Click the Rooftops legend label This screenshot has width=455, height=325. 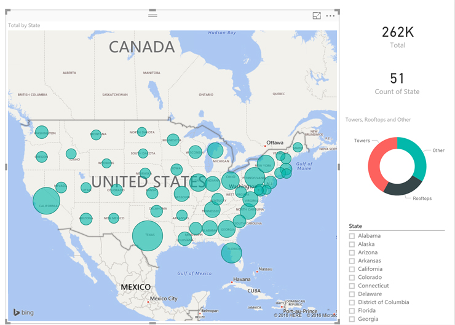422,198
